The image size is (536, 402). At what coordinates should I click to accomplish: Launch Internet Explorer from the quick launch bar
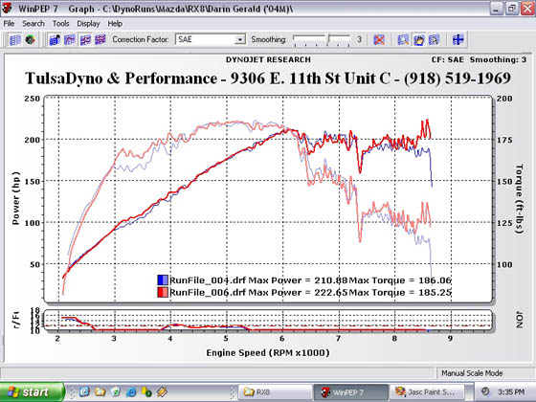click(131, 391)
